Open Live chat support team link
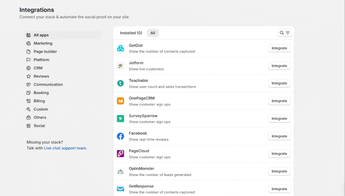This screenshot has height=196, width=345. tap(65, 148)
